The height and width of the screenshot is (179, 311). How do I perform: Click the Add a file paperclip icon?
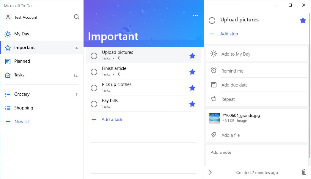(214, 135)
